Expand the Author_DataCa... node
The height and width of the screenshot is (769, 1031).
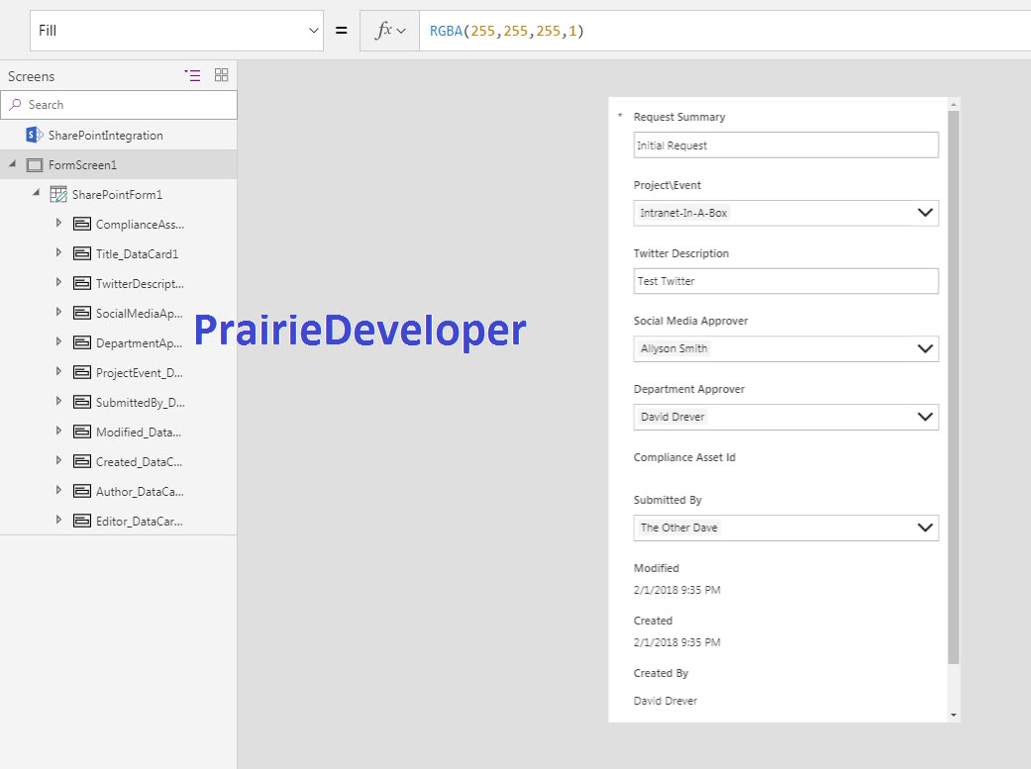(x=58, y=490)
